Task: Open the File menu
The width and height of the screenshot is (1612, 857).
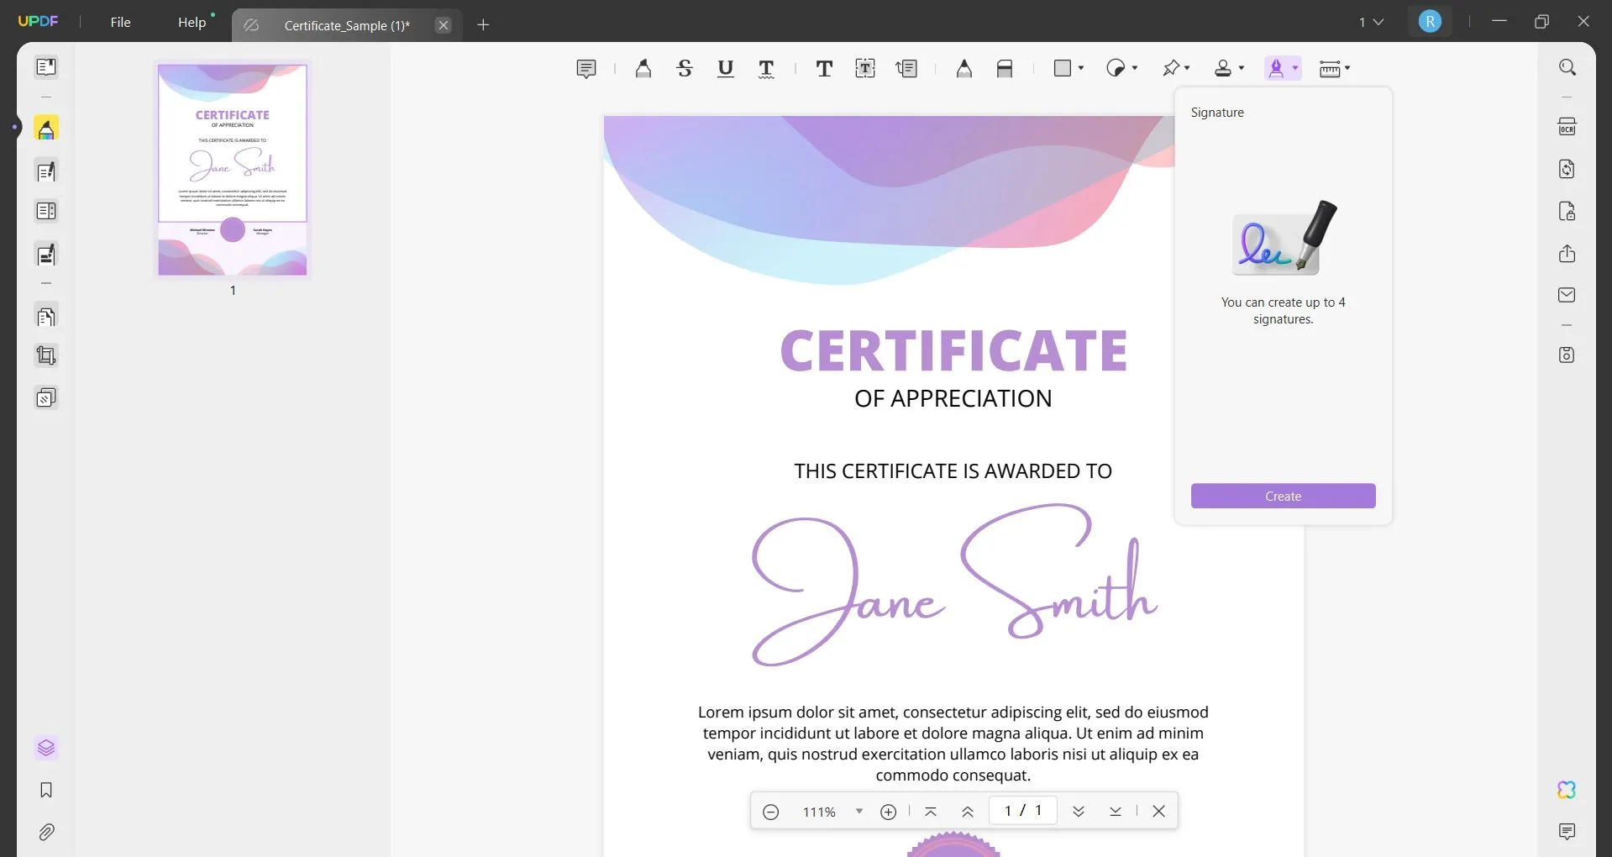Action: point(120,22)
